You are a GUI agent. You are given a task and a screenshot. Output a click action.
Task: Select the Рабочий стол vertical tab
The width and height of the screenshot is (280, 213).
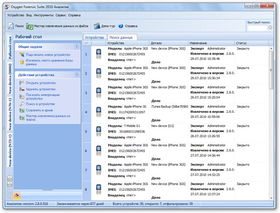10,47
